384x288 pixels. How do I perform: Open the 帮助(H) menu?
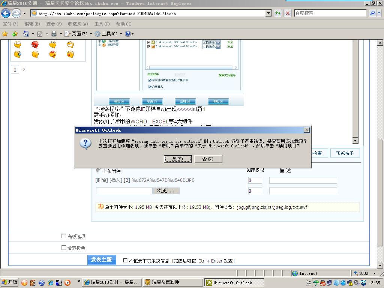tap(124, 24)
